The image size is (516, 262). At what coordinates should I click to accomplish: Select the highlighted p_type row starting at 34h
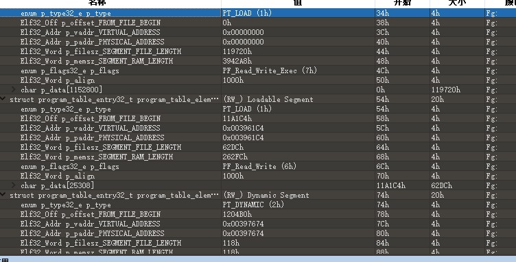pyautogui.click(x=258, y=13)
